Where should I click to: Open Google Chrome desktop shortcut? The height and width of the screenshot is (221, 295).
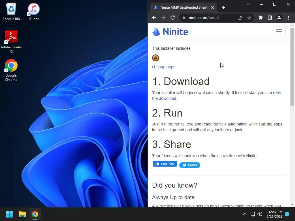(11, 70)
